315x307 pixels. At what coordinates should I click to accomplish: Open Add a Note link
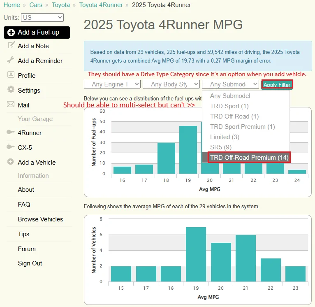[33, 46]
